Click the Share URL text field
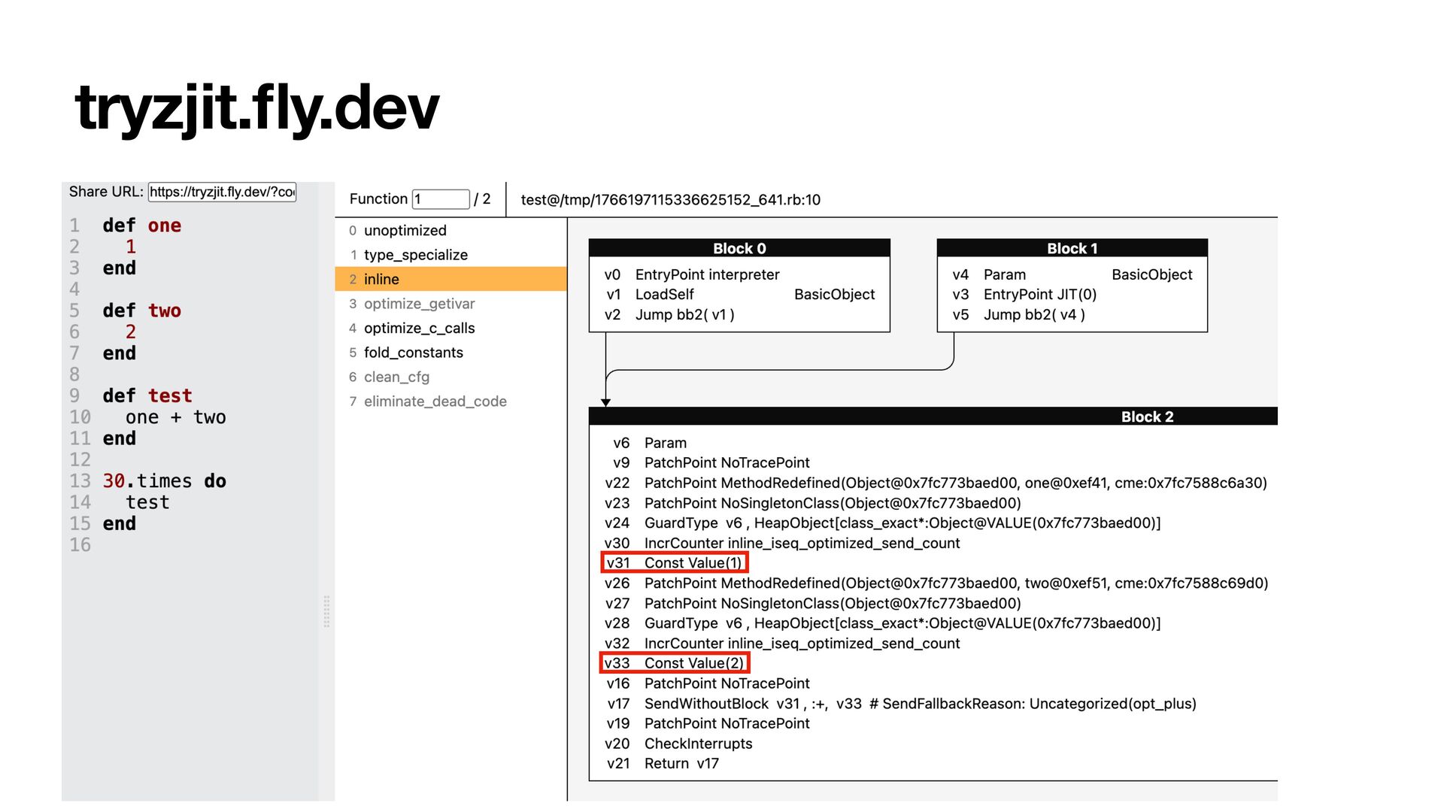The image size is (1444, 812). click(x=222, y=192)
